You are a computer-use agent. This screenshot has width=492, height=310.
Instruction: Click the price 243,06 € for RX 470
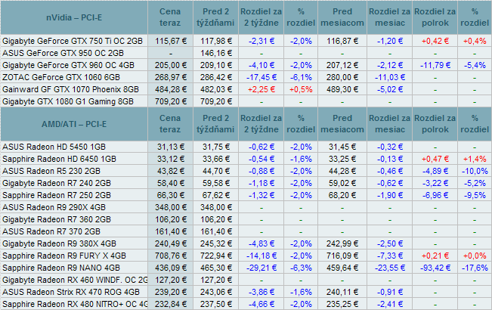[216, 292]
